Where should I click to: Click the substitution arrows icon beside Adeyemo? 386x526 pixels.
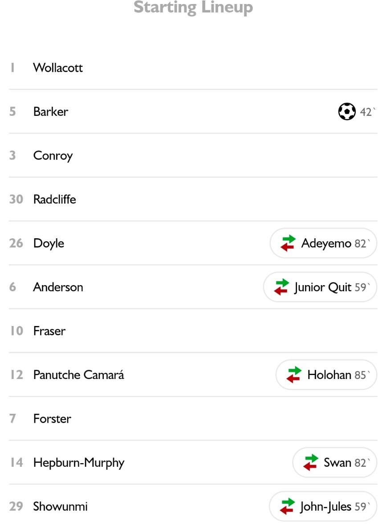click(288, 243)
